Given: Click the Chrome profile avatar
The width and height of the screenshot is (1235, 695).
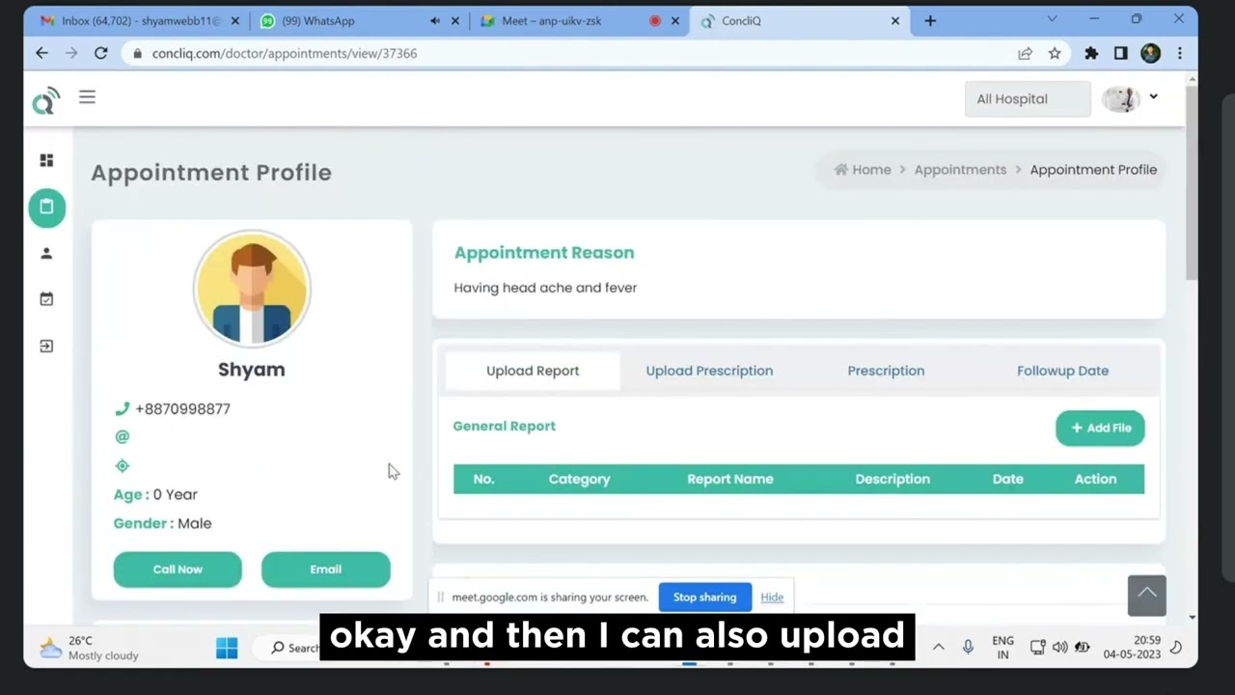Looking at the screenshot, I should click(1150, 53).
